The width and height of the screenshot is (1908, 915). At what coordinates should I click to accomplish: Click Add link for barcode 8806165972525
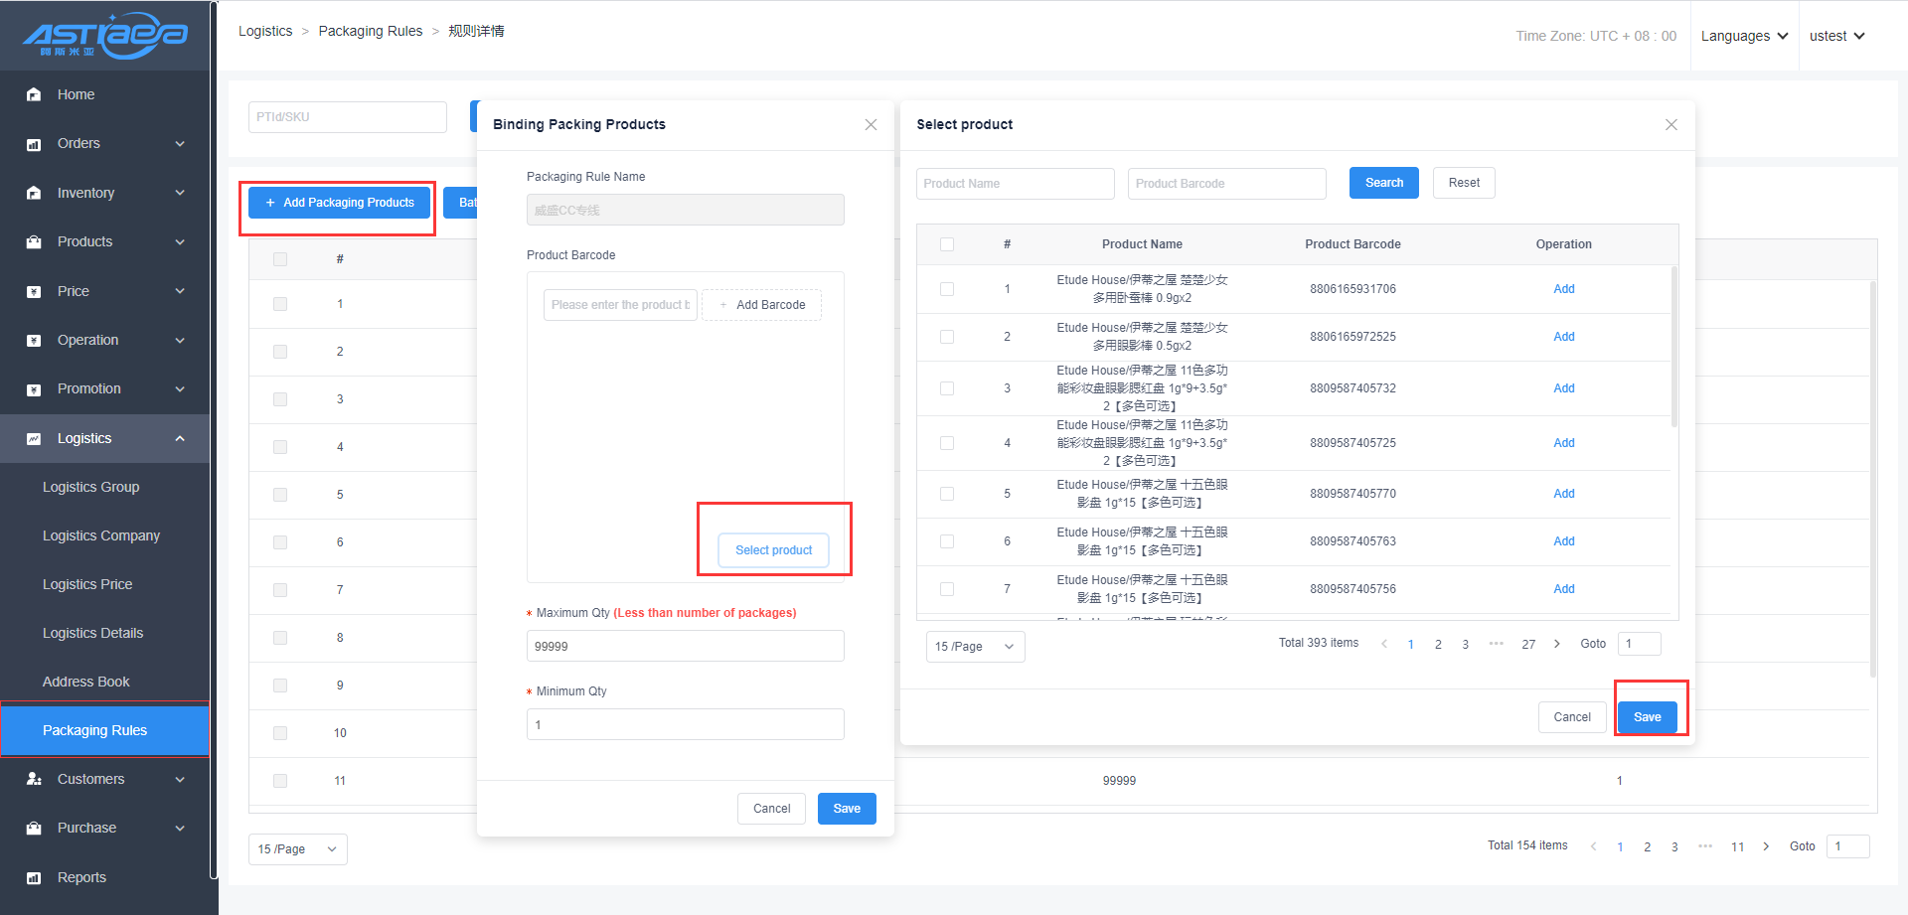(x=1563, y=337)
